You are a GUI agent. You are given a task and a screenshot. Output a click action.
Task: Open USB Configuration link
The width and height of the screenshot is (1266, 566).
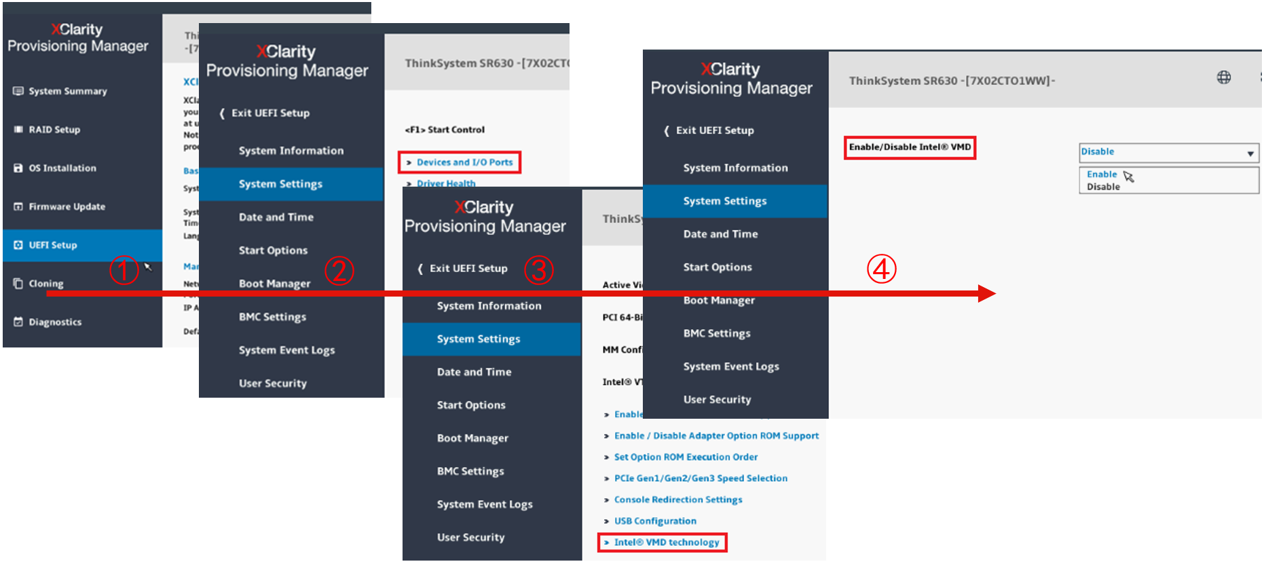(x=655, y=521)
